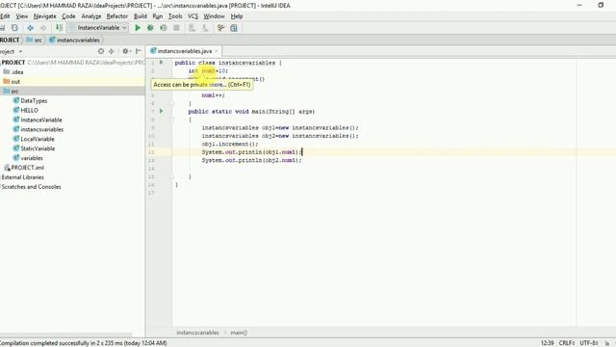
Task: Click the instancsvariables crumb in editor bottom breadcrumb
Action: [x=197, y=333]
